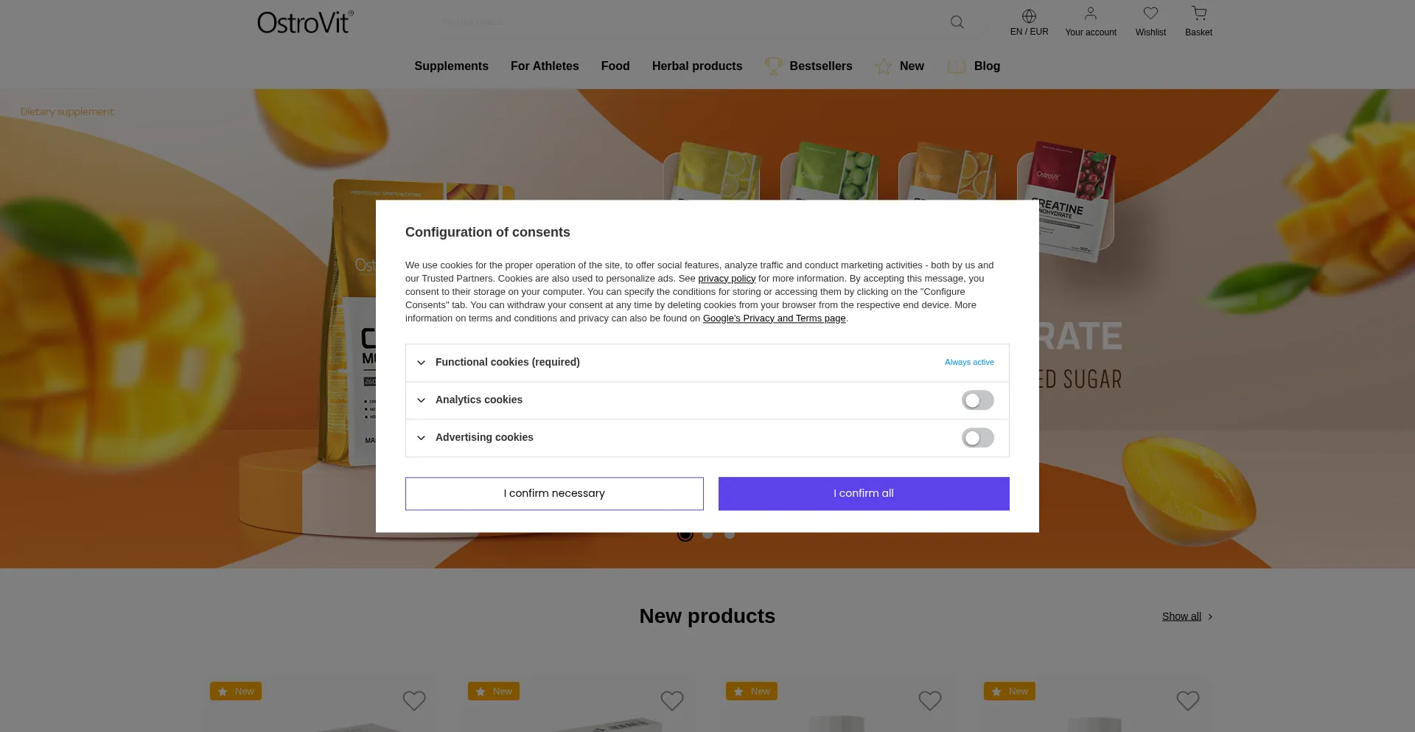Open the shopping Basket icon
The height and width of the screenshot is (732, 1415).
click(1198, 13)
